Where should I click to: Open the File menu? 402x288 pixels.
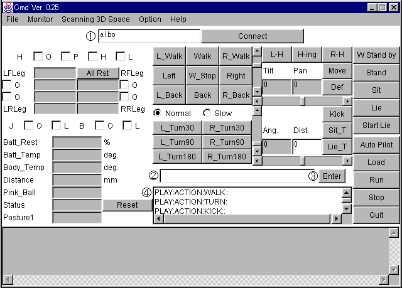coord(13,19)
